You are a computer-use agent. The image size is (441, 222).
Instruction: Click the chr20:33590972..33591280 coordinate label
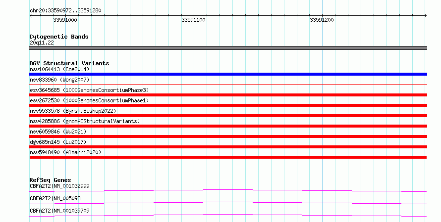point(65,10)
